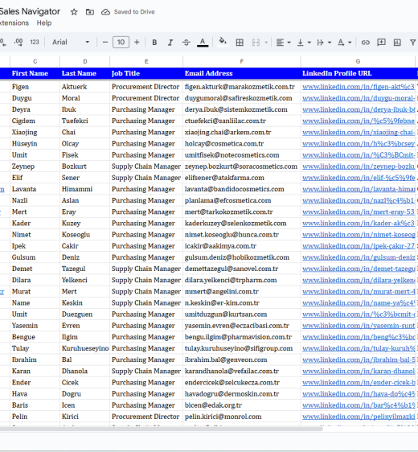The width and height of the screenshot is (418, 452).
Task: Select cell with bicen@edak.org.tr
Action: point(242,405)
